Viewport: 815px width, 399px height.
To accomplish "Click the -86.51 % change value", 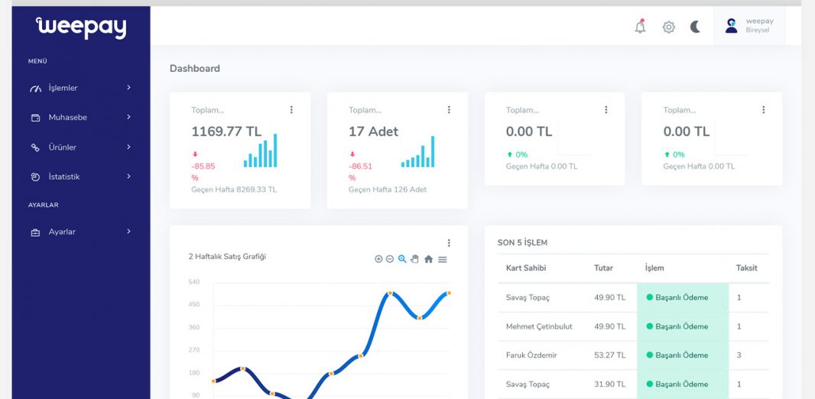I will pyautogui.click(x=360, y=172).
